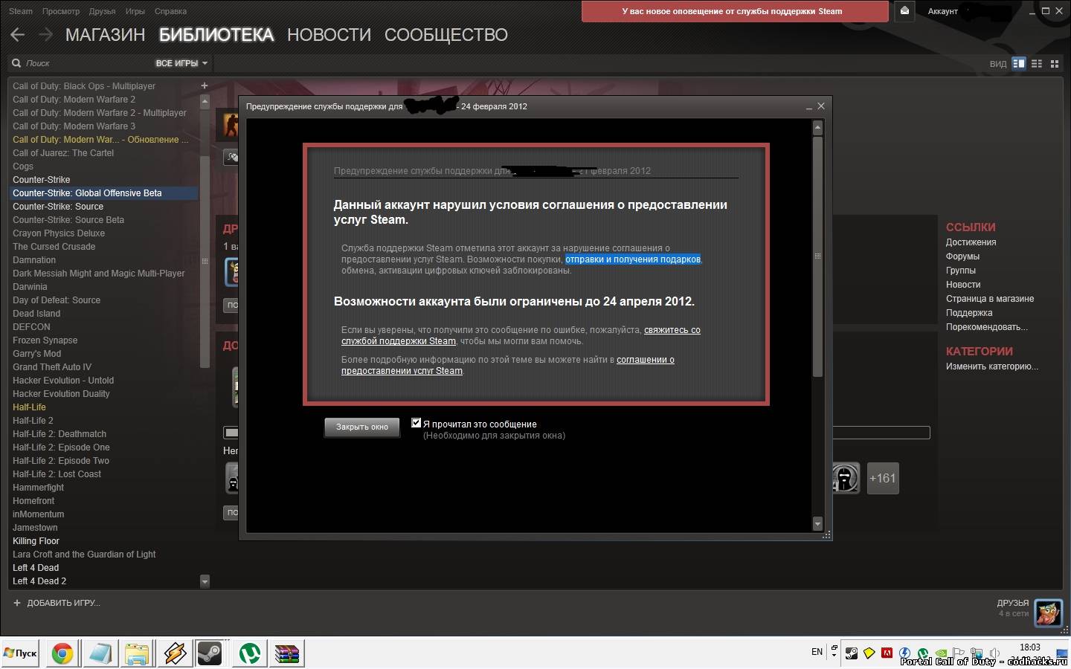Open ДРУЗЬЯ friends list at bottom right
Image resolution: width=1071 pixels, height=669 pixels.
pos(1013,603)
